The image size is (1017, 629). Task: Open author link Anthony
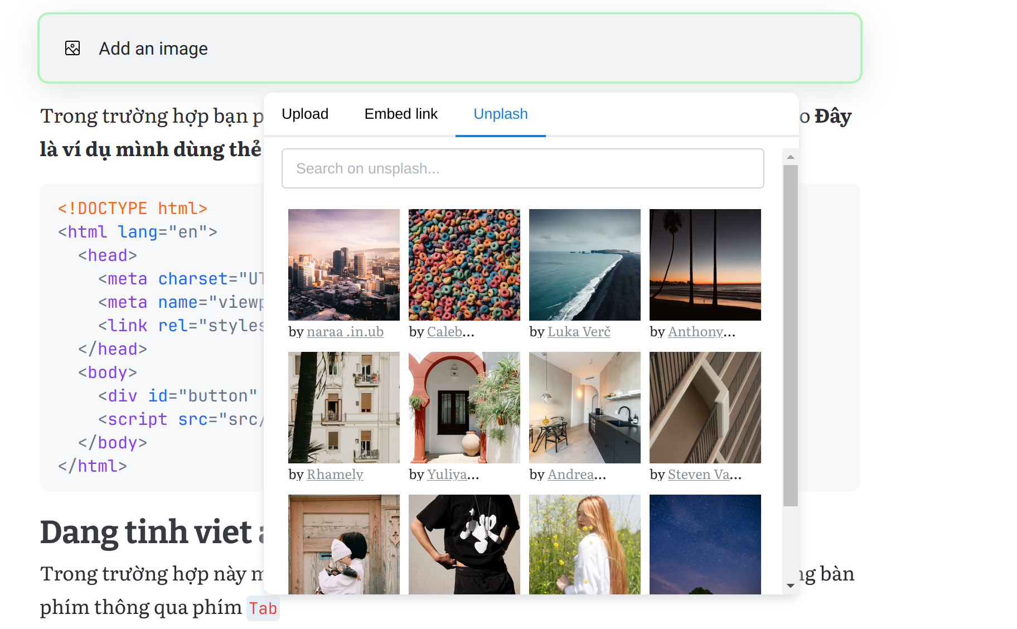coord(695,332)
